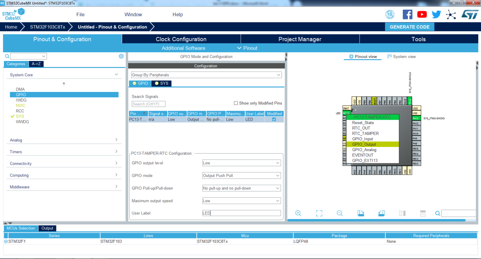Click the User Label input field

(241, 213)
